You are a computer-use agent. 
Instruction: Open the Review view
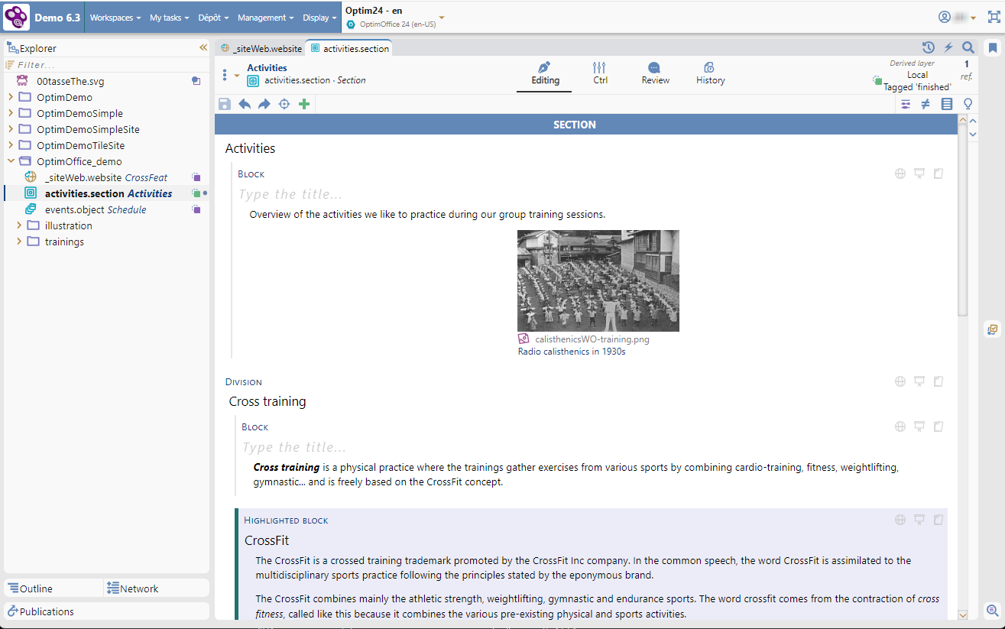tap(655, 73)
